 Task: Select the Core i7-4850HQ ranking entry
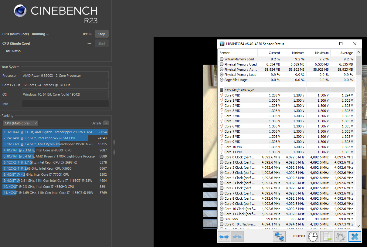(x=55, y=187)
